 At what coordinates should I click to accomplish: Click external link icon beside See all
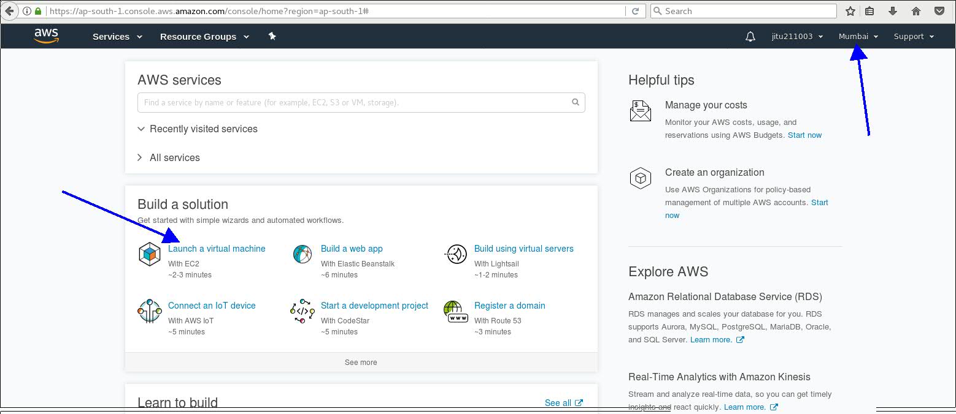pyautogui.click(x=579, y=403)
